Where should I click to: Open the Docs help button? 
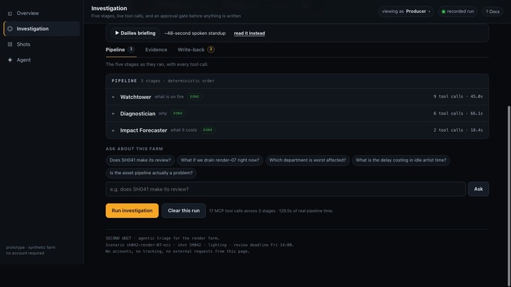[492, 11]
